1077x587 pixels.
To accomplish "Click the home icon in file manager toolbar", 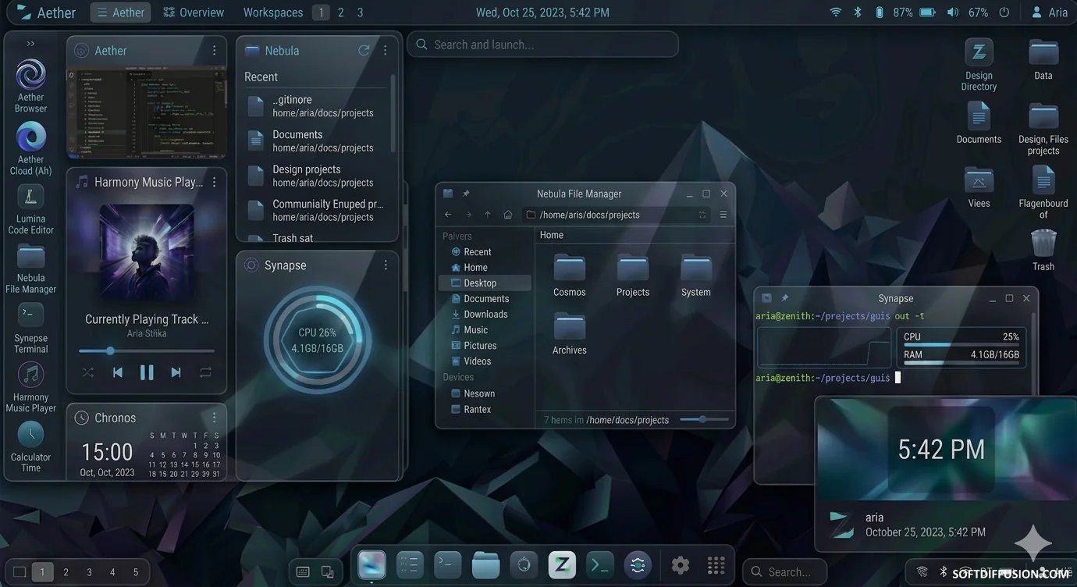I will (507, 215).
